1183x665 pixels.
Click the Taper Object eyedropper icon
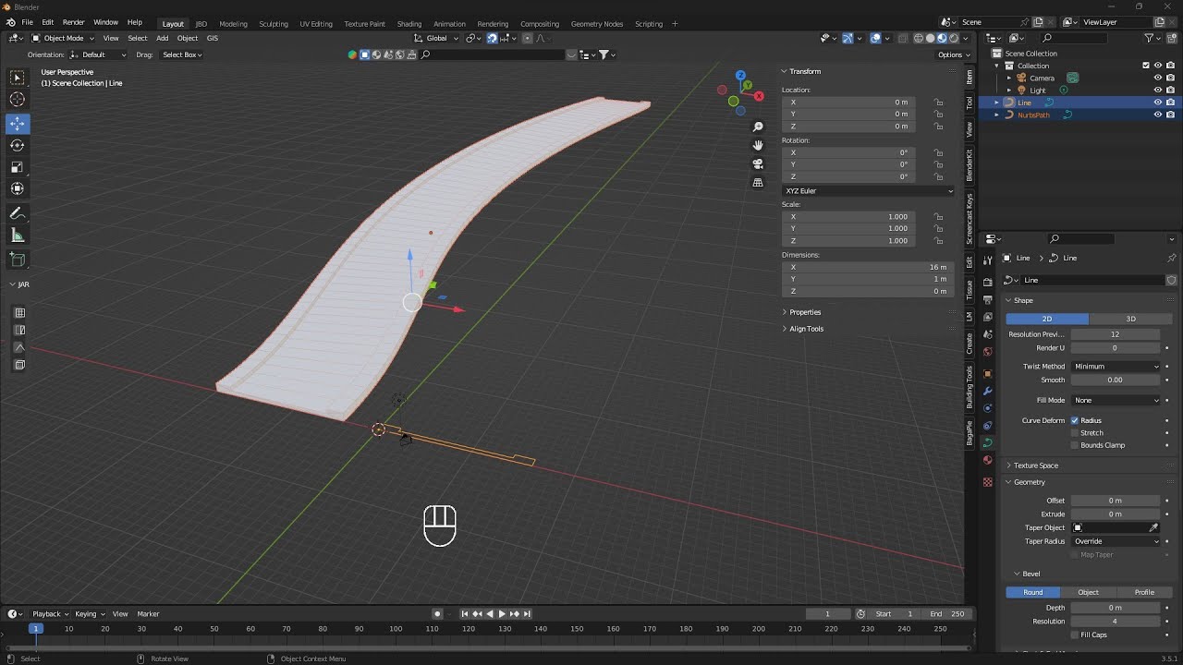click(x=1153, y=527)
